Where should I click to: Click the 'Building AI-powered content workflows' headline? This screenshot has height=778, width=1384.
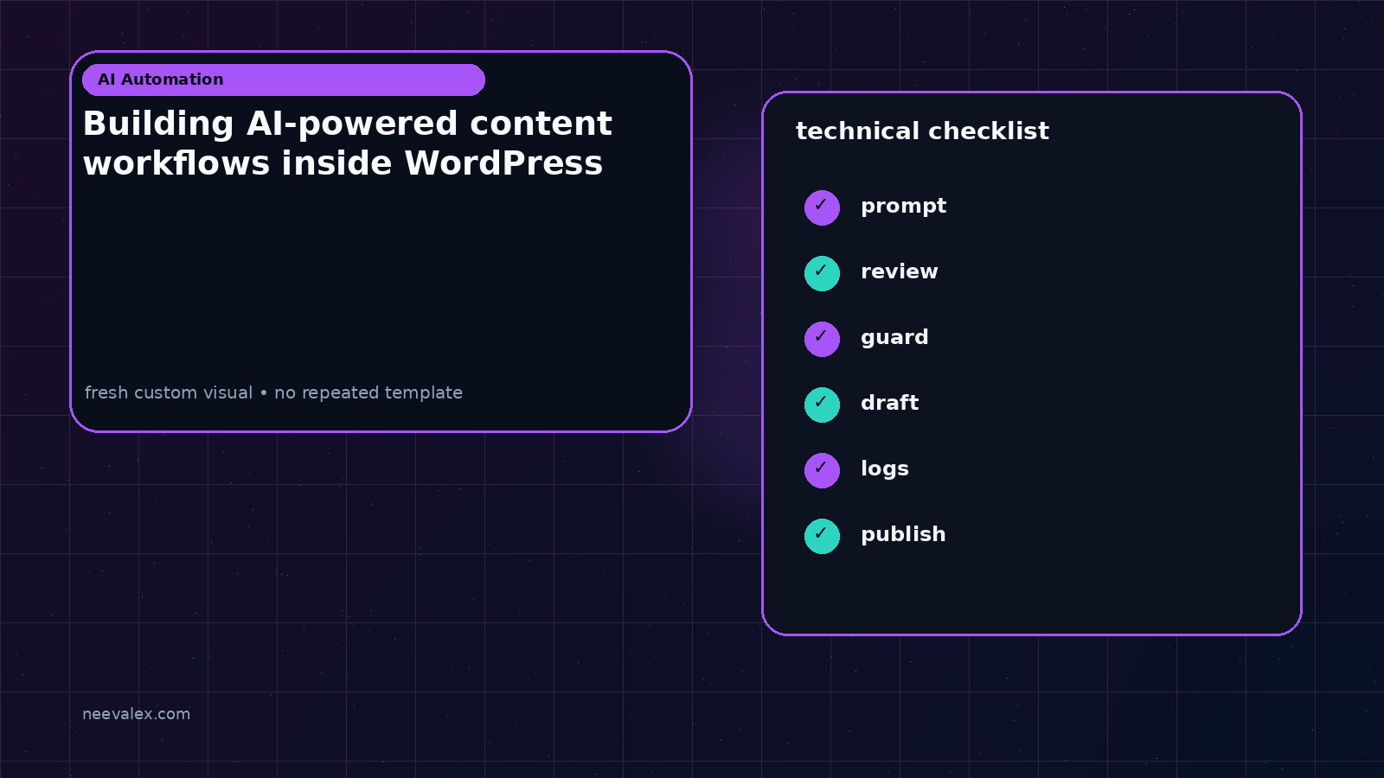[348, 143]
